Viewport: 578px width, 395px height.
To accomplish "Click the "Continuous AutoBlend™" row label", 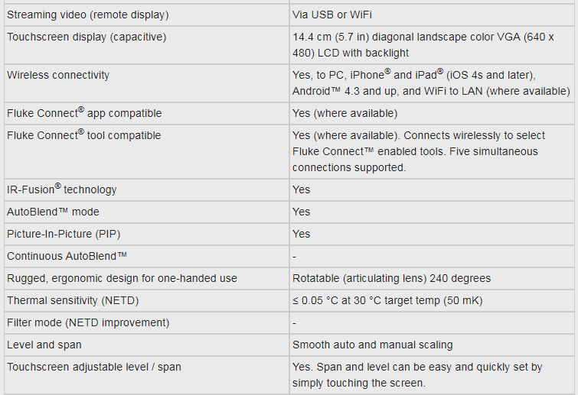I will point(67,256).
